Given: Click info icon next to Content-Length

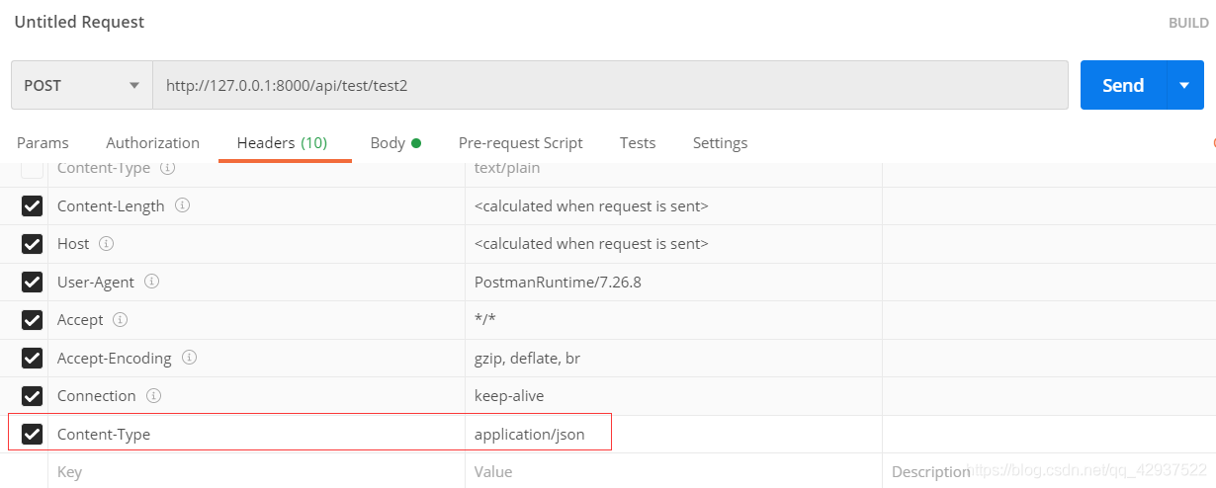Looking at the screenshot, I should coord(182,206).
